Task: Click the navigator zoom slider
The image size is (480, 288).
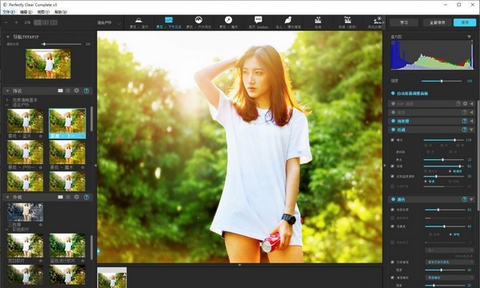Action: tap(62, 44)
